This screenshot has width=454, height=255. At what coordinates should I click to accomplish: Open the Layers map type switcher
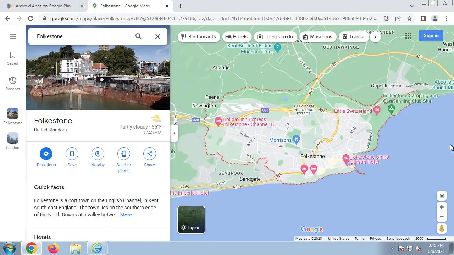click(x=191, y=220)
